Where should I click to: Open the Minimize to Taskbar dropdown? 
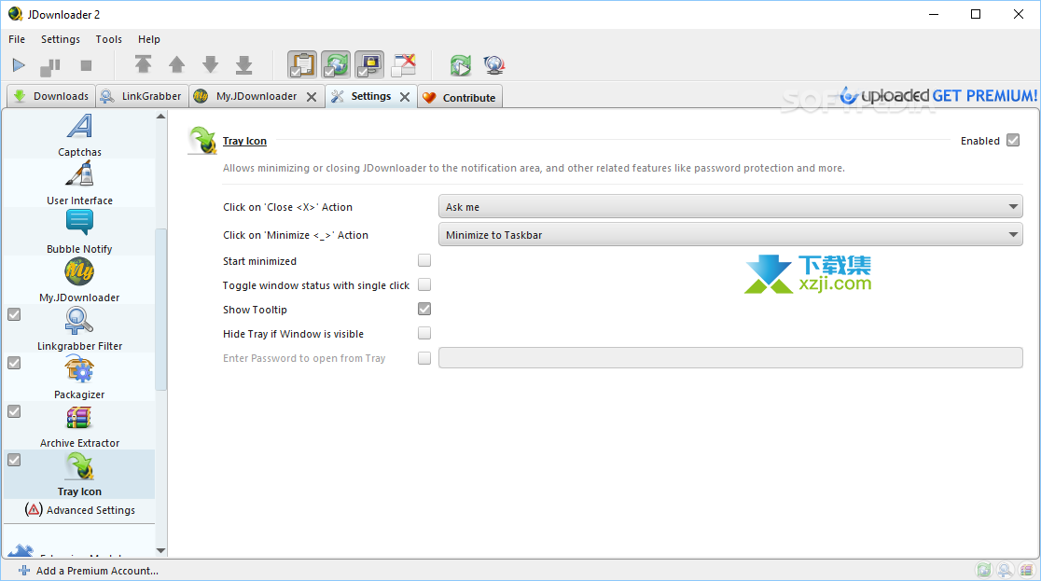tap(730, 234)
